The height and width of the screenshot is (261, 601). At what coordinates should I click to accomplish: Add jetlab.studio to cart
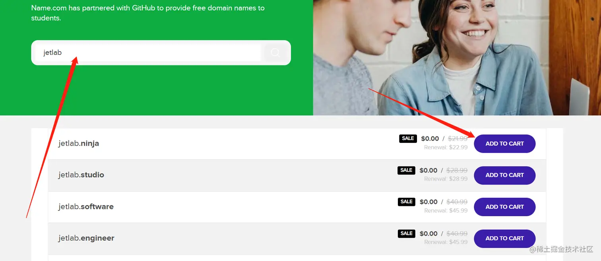coord(504,175)
